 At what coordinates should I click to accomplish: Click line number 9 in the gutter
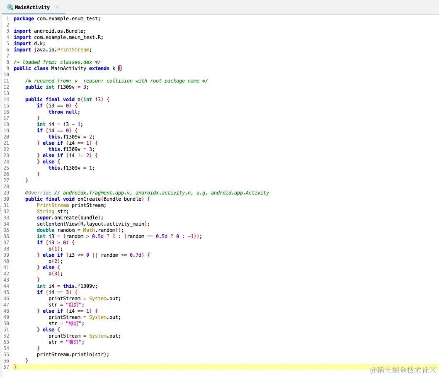7,68
